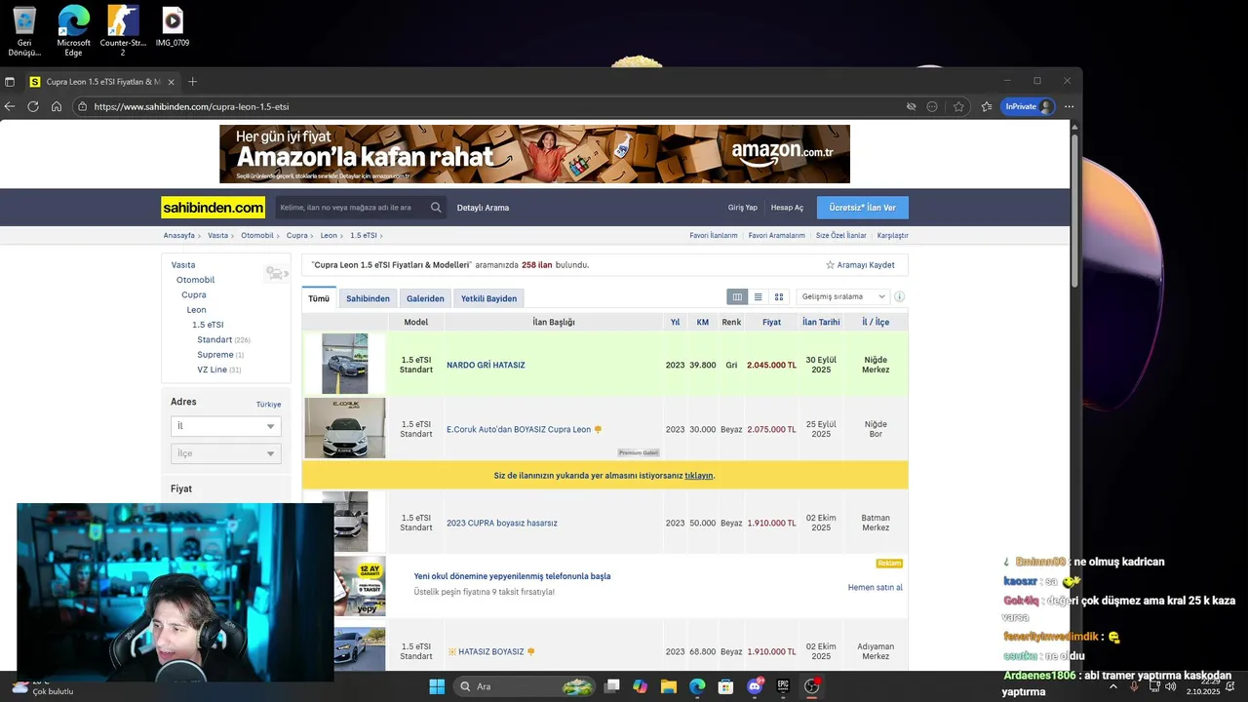Open the Windows Start menu

(x=437, y=686)
